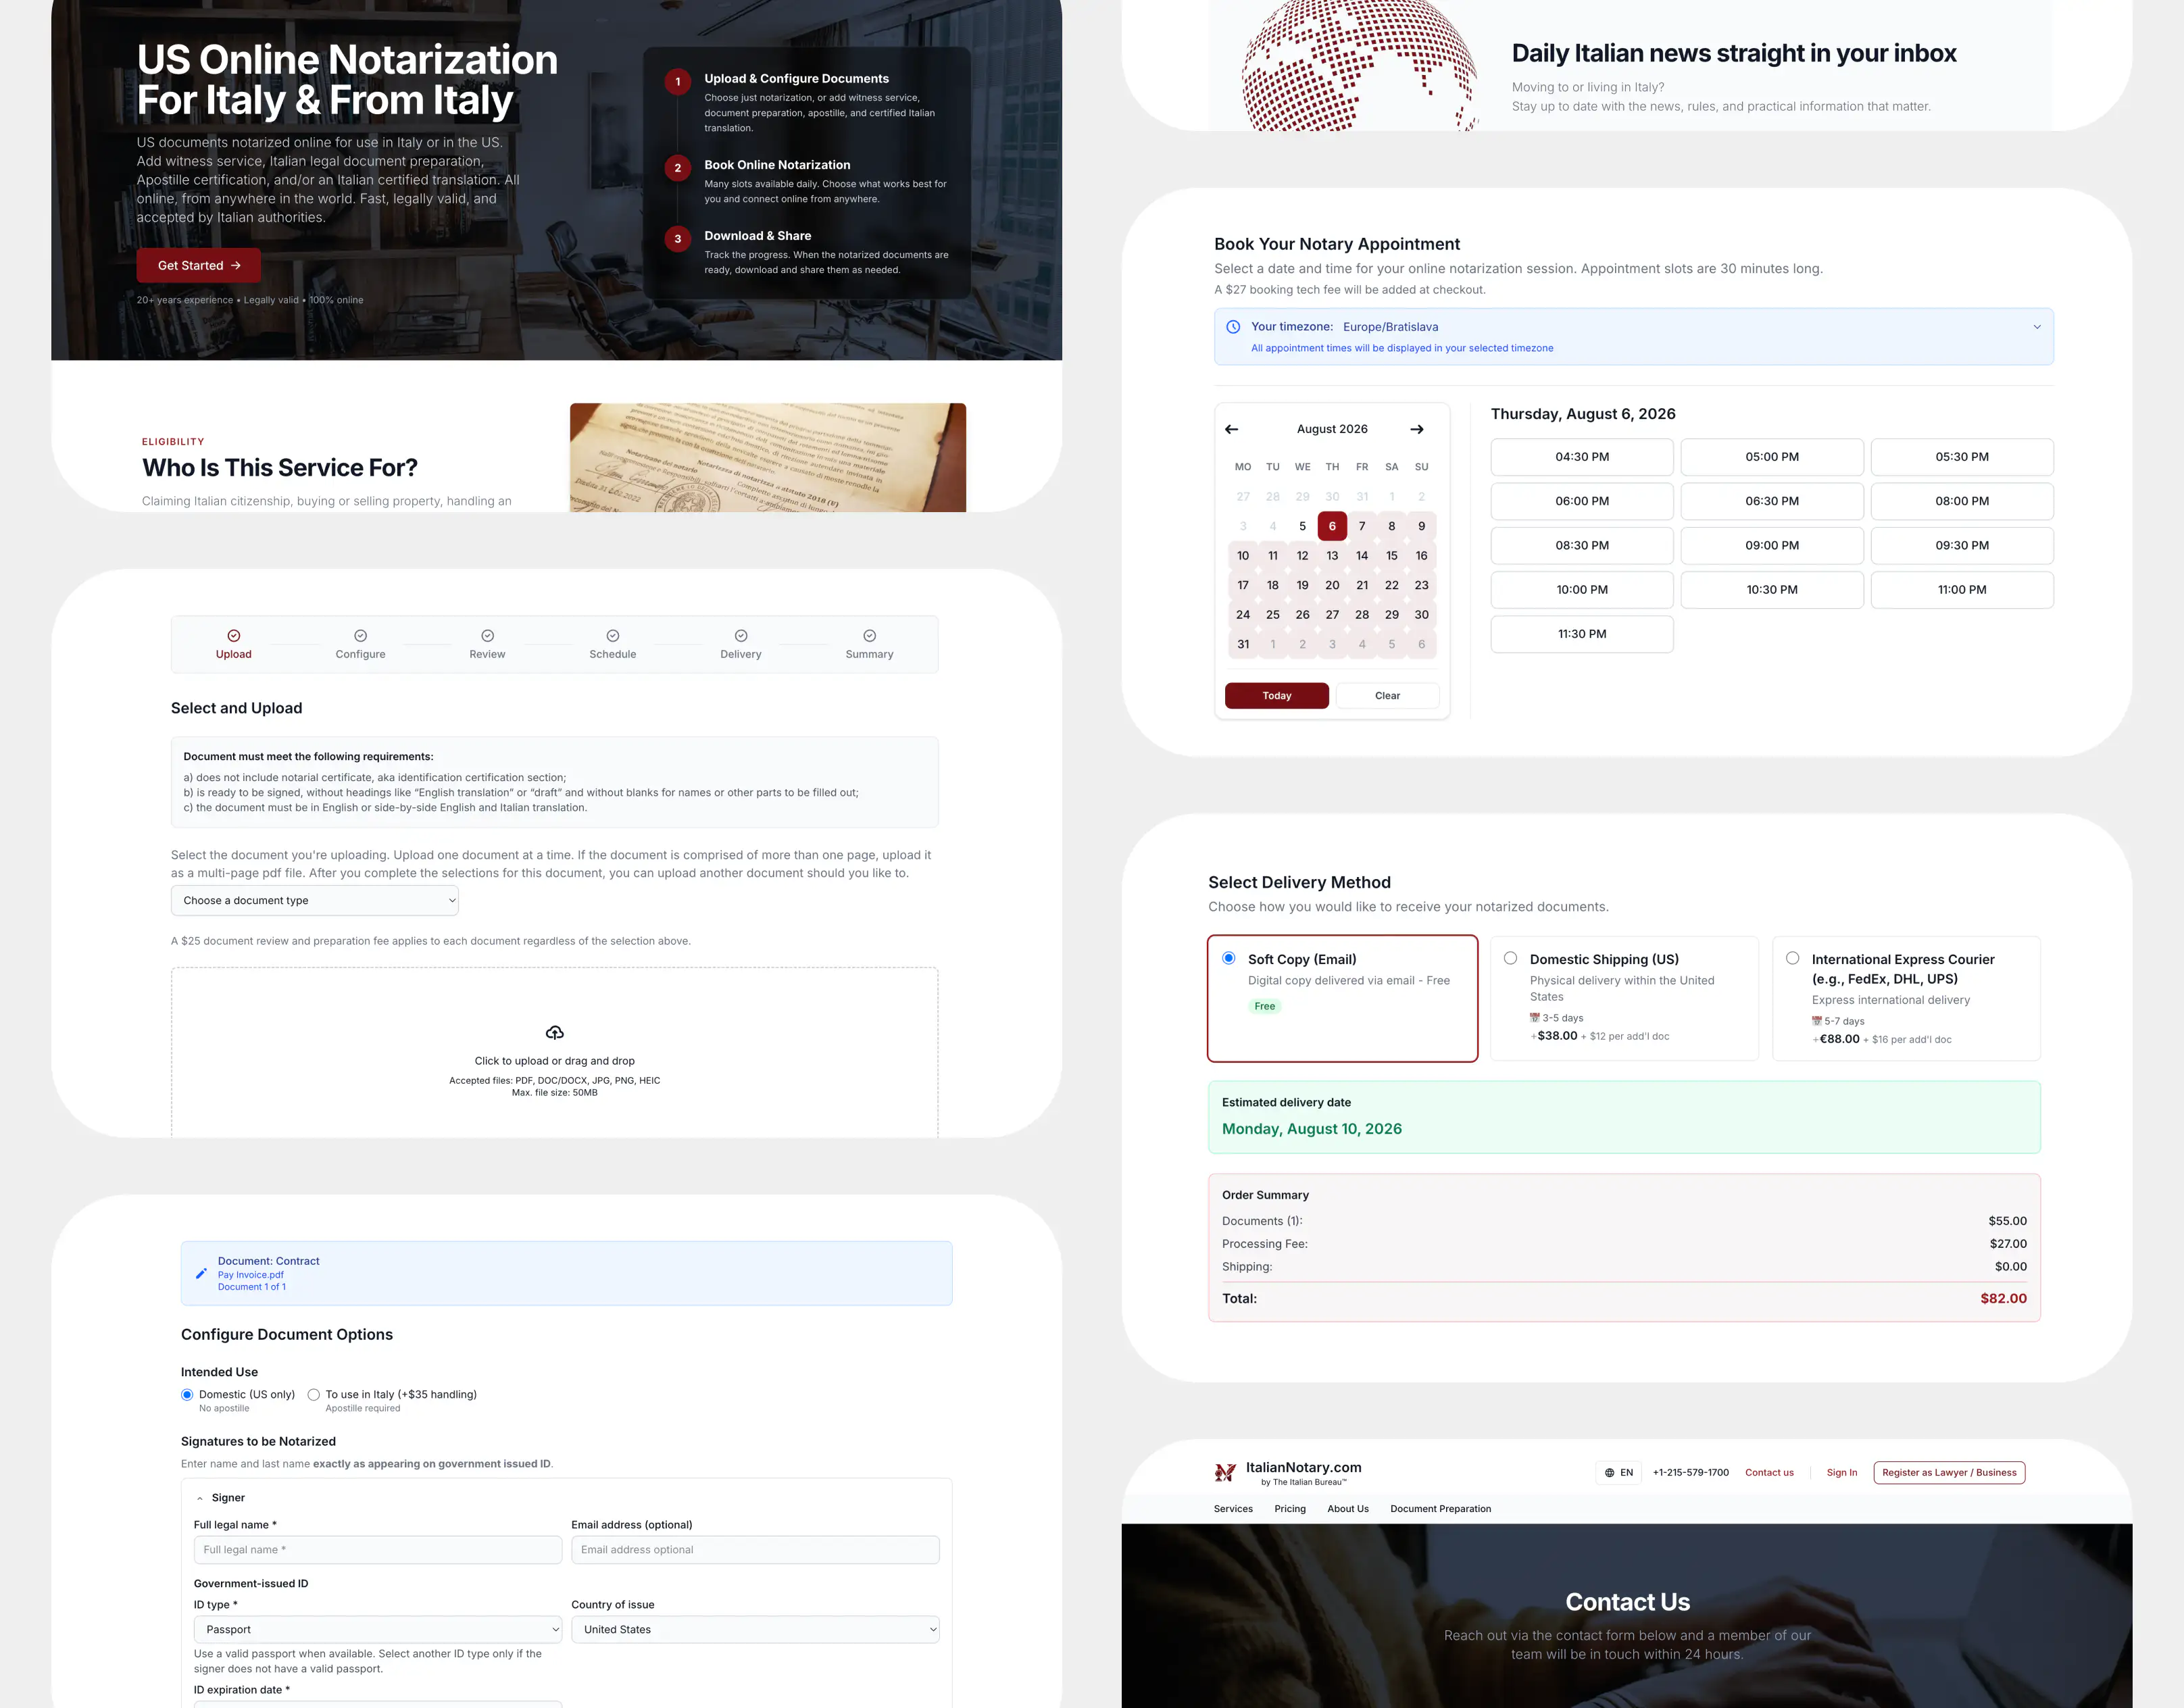
Task: Click the Email address optional input field
Action: coord(755,1550)
